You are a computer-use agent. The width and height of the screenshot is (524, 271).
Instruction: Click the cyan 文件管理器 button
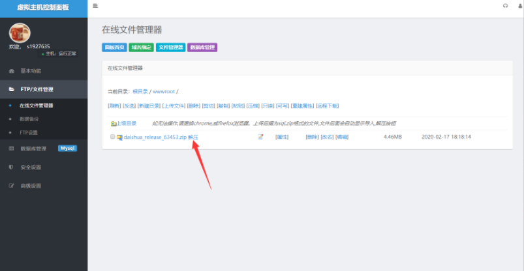(x=171, y=48)
